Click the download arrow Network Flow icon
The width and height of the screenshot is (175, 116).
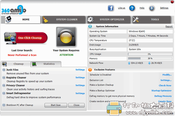pyautogui.click(x=149, y=63)
